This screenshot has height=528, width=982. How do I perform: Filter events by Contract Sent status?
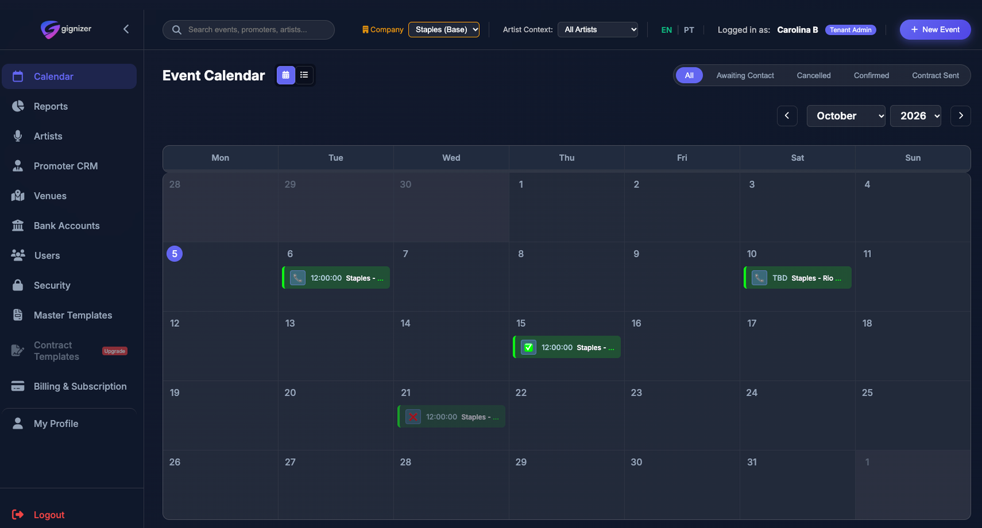935,75
